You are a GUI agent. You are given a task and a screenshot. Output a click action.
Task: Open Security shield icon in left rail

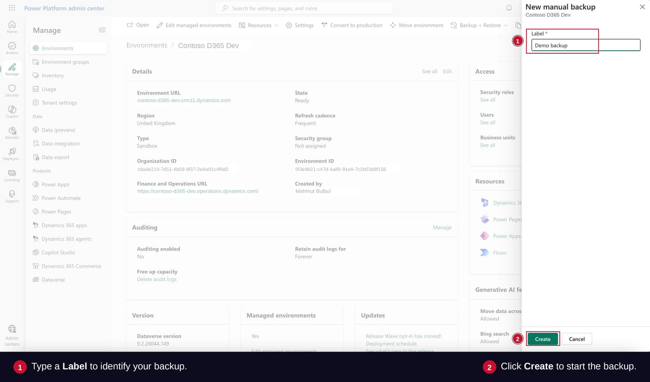(x=12, y=91)
